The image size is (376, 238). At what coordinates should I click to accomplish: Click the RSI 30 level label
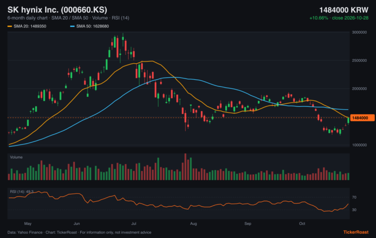pos(354,210)
